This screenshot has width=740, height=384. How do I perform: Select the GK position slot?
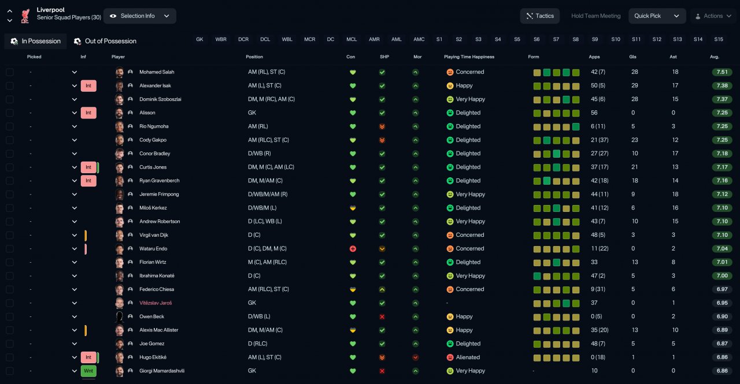tap(199, 39)
